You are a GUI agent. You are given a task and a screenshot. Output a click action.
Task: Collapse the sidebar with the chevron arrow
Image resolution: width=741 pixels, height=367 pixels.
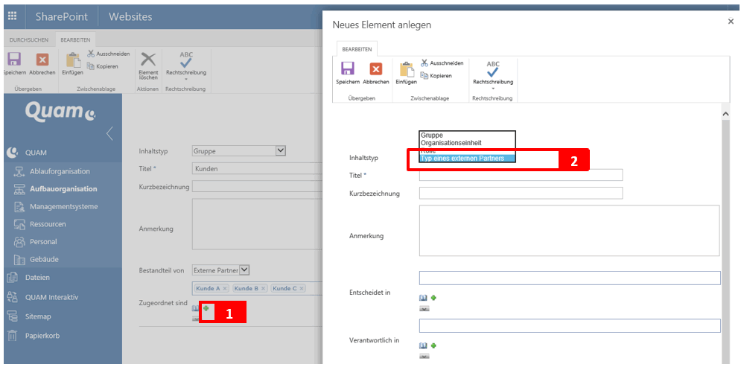pos(109,133)
